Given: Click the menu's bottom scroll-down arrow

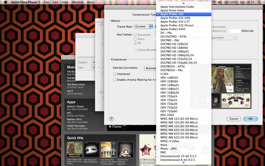Looking at the screenshot, I should pos(184,163).
